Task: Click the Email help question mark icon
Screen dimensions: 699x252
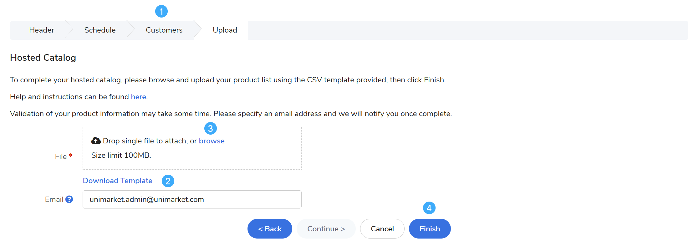Action: 69,199
